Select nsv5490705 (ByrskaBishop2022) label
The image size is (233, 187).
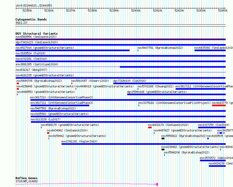[x=39, y=81]
